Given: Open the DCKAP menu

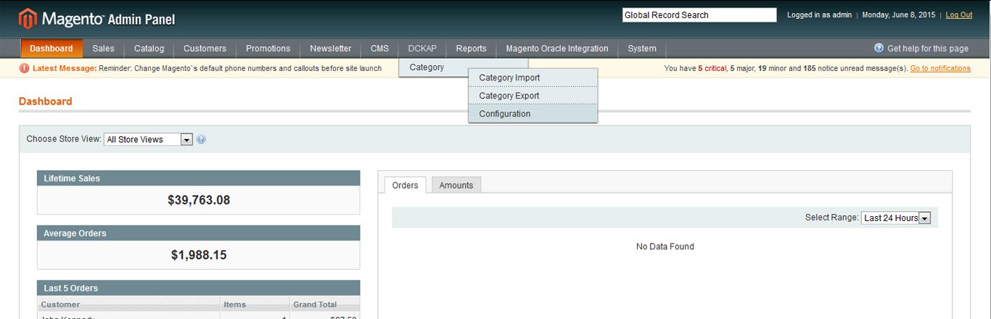Looking at the screenshot, I should pyautogui.click(x=422, y=49).
